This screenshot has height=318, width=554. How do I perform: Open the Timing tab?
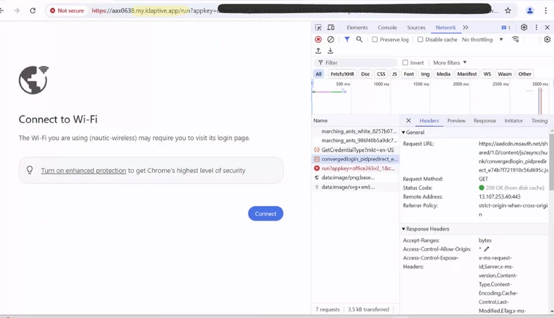click(x=539, y=121)
